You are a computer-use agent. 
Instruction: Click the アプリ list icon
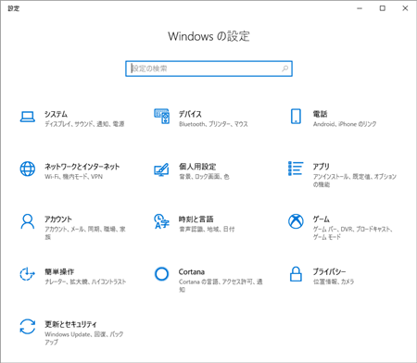(x=296, y=169)
